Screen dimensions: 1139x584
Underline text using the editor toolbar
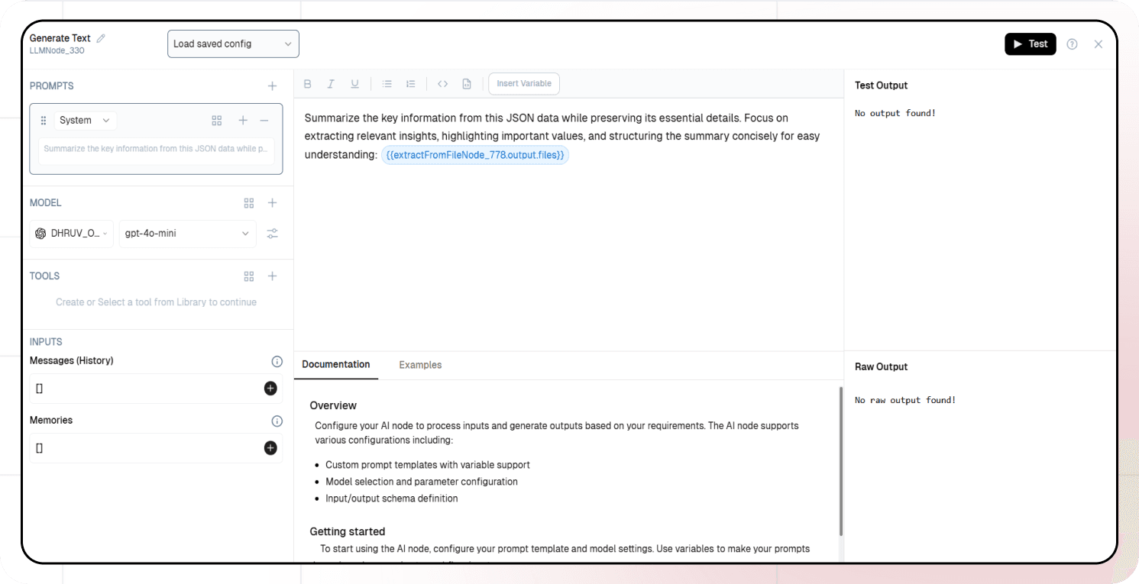tap(354, 83)
